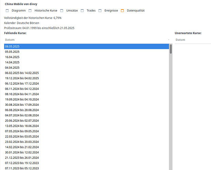This screenshot has width=211, height=170.
Task: Click the orange Datenqualität tab icon
Action: click(122, 11)
